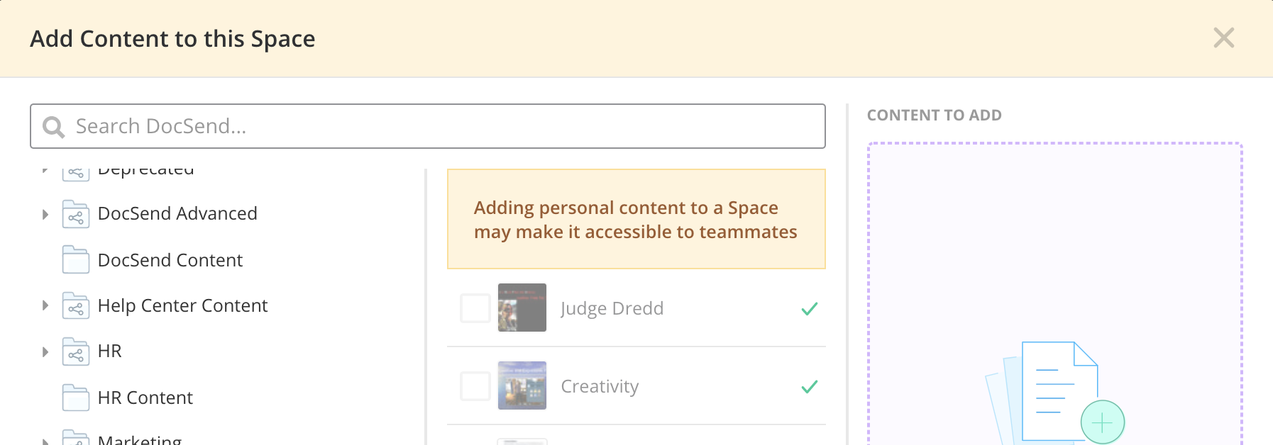The width and height of the screenshot is (1273, 445).
Task: Click the green checkmark beside Judge Dredd
Action: pyautogui.click(x=810, y=309)
